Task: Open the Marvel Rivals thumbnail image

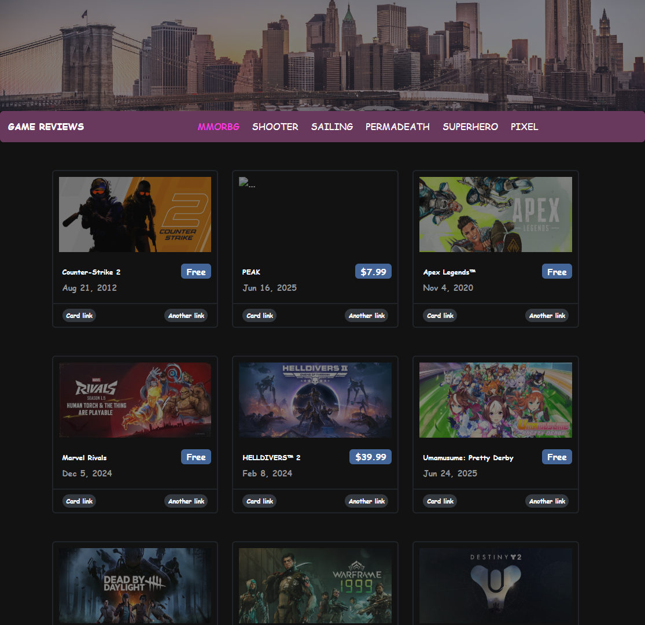Action: pyautogui.click(x=135, y=400)
